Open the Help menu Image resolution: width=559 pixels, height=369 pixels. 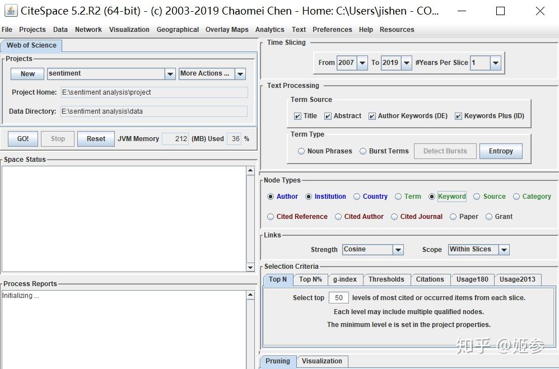(366, 30)
